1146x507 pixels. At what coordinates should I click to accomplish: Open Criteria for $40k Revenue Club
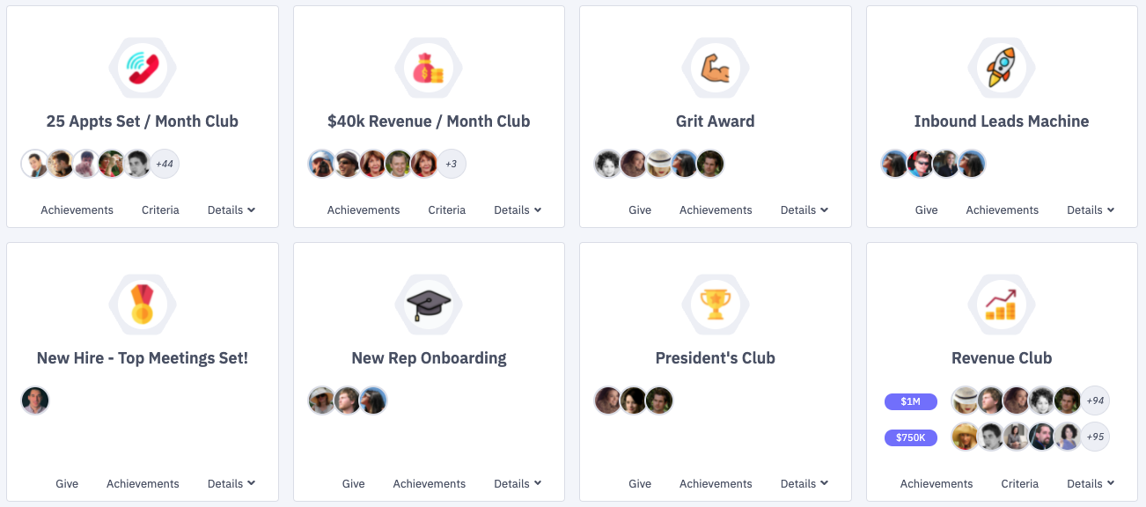click(447, 210)
